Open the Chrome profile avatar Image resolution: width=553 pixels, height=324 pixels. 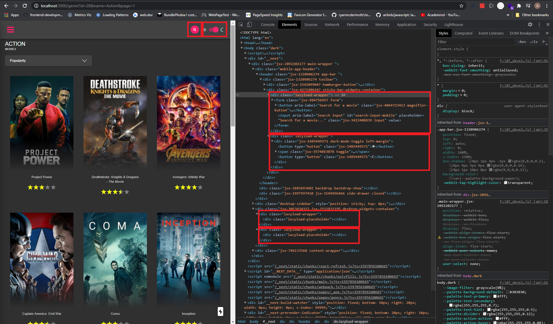[537, 6]
